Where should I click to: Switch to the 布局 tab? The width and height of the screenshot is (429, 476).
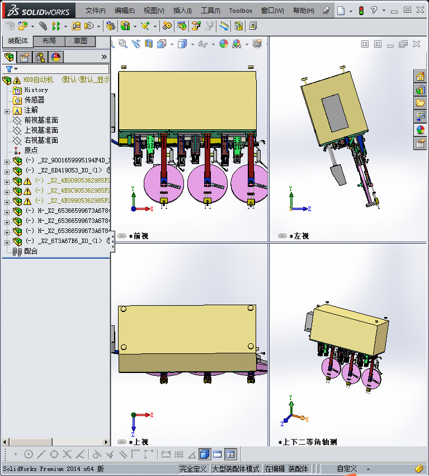point(49,41)
